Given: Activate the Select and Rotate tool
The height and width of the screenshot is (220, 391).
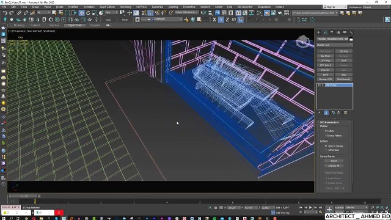Looking at the screenshot, I should 88,13.
